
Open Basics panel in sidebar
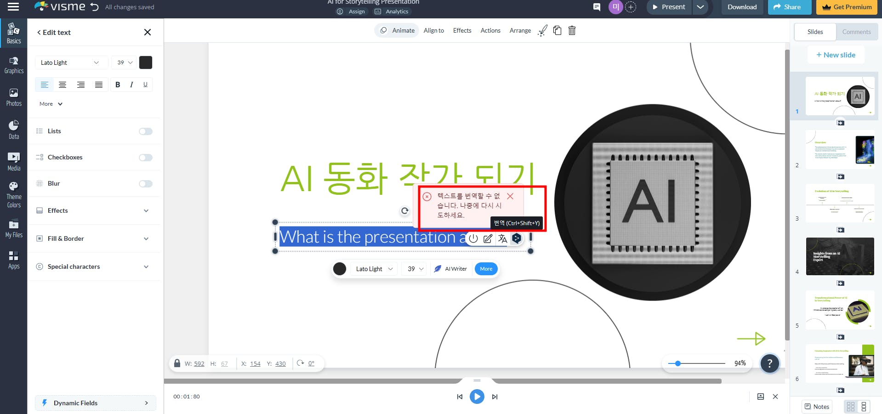tap(14, 33)
